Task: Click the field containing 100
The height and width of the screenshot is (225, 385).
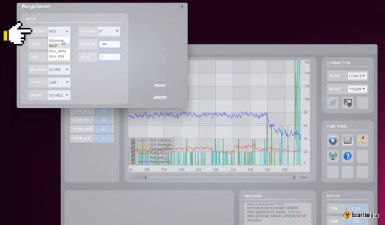Action: pos(109,44)
